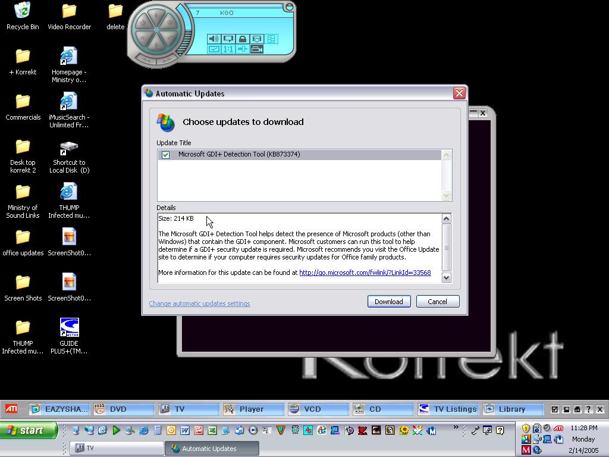Click the Start button
The image size is (609, 457).
click(x=29, y=430)
